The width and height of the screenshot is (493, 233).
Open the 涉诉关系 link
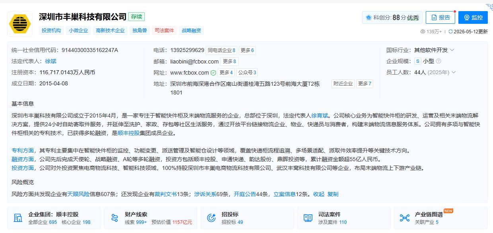(205, 194)
